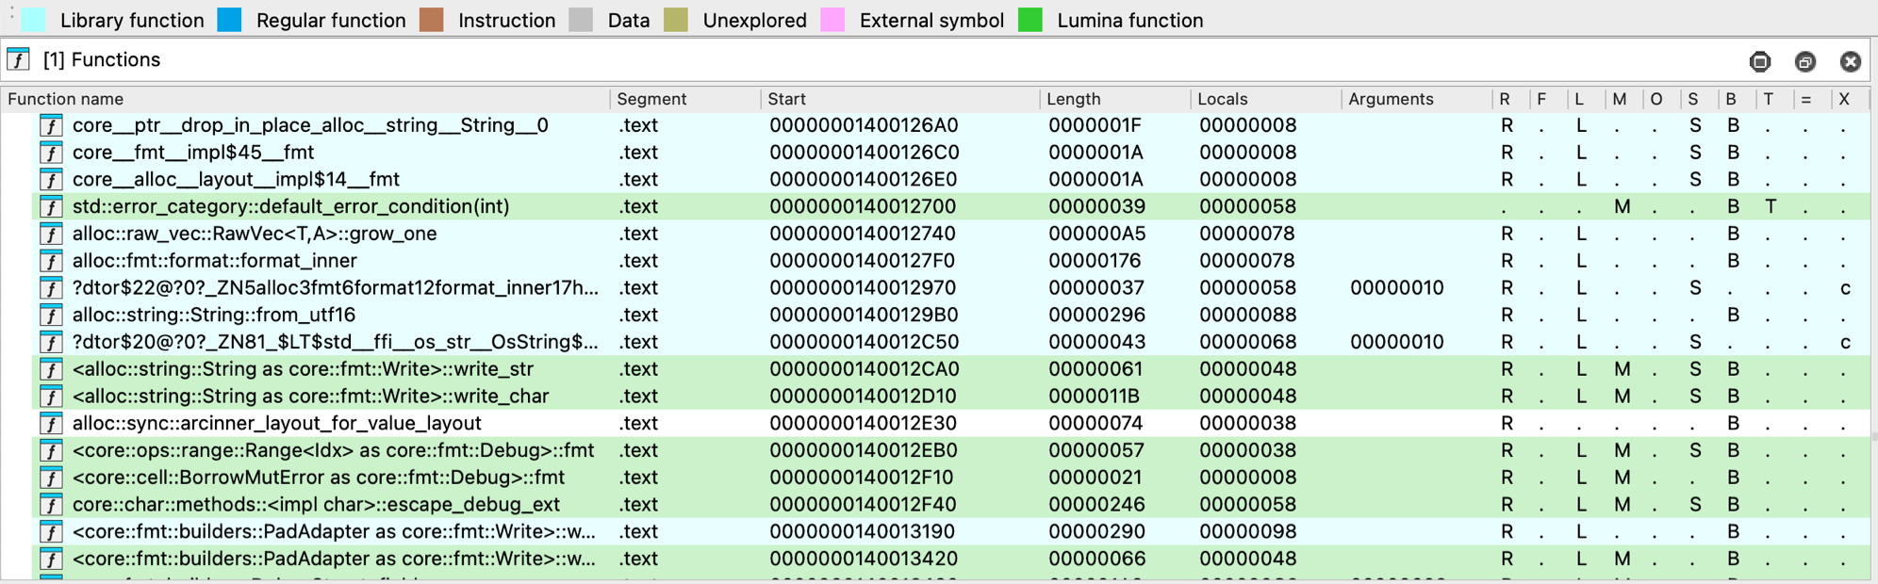Viewport: 1878px width, 584px height.
Task: Select alloc::raw_vec::RawVec<T,A>::grow_one function
Action: point(255,234)
